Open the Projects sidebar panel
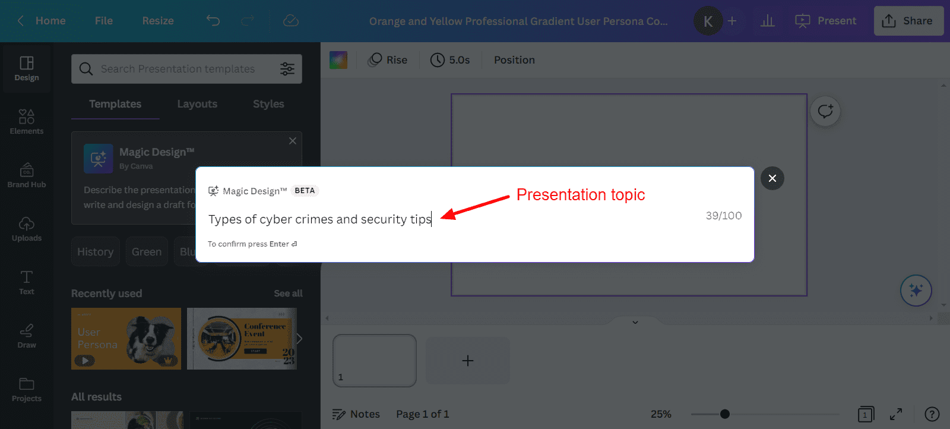This screenshot has height=429, width=950. tap(27, 389)
